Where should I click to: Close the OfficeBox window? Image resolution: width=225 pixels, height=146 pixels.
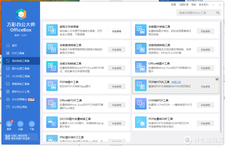pyautogui.click(x=220, y=5)
